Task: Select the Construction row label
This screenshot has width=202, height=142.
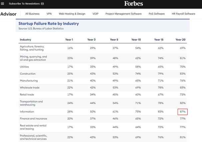Action: tap(28, 73)
